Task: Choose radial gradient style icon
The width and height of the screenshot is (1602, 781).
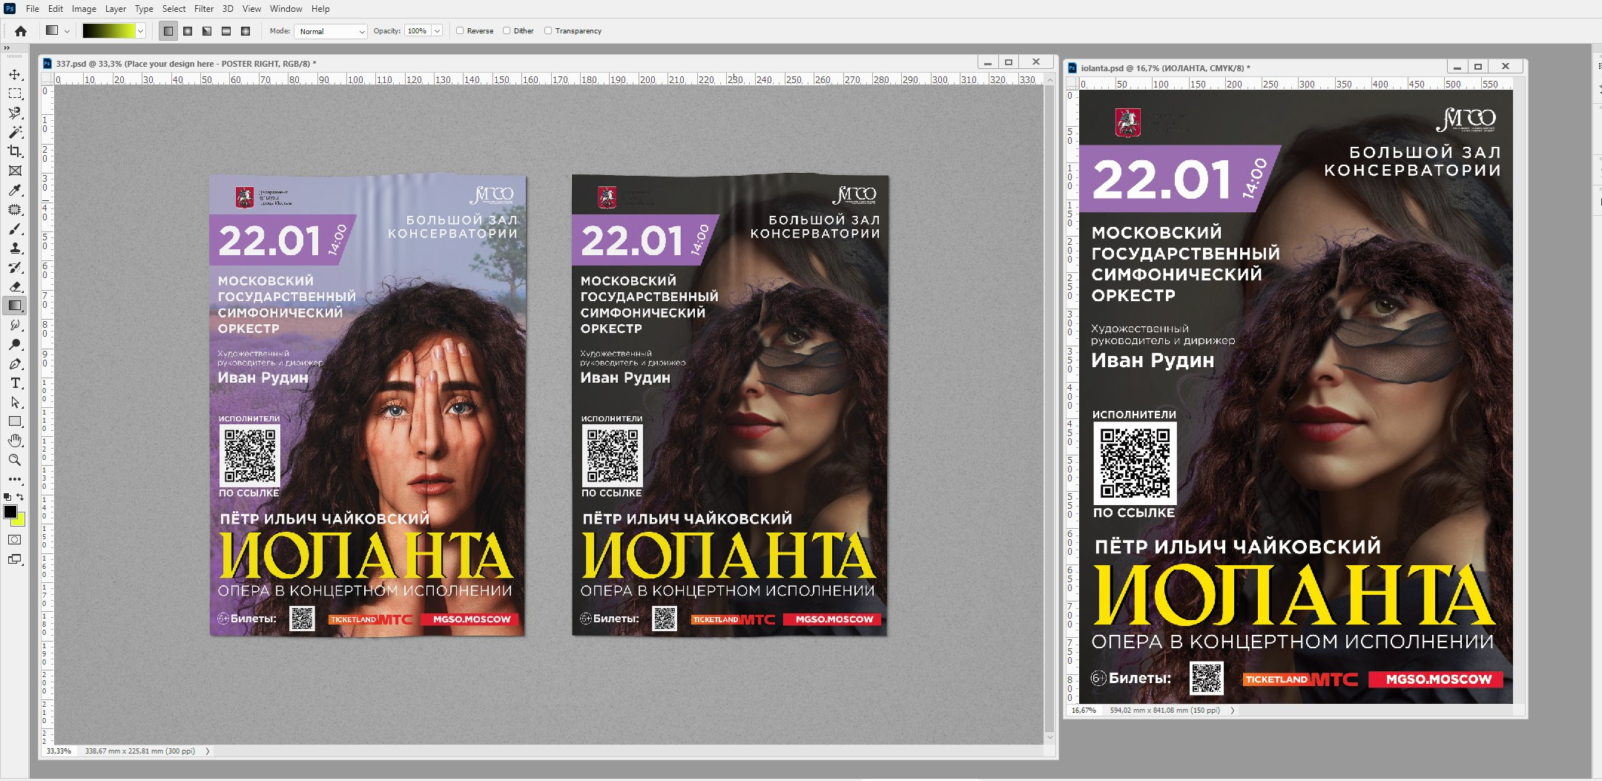Action: [188, 31]
